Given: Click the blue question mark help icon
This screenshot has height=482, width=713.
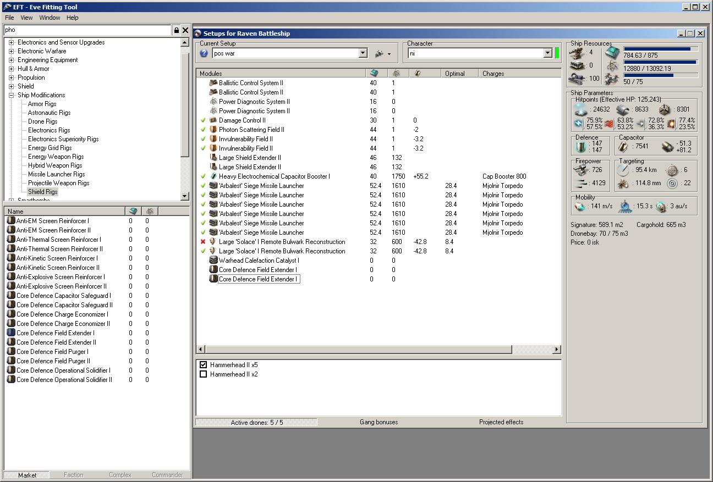Looking at the screenshot, I should [x=204, y=53].
